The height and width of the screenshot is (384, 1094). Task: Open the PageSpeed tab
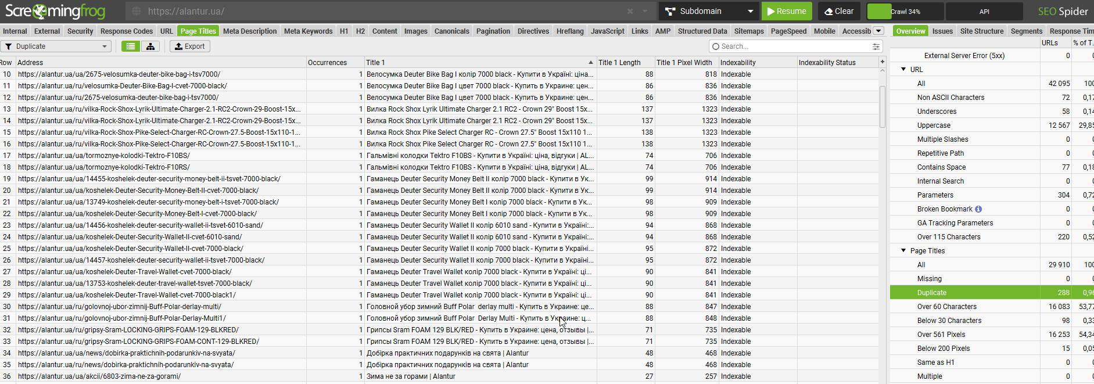[788, 31]
